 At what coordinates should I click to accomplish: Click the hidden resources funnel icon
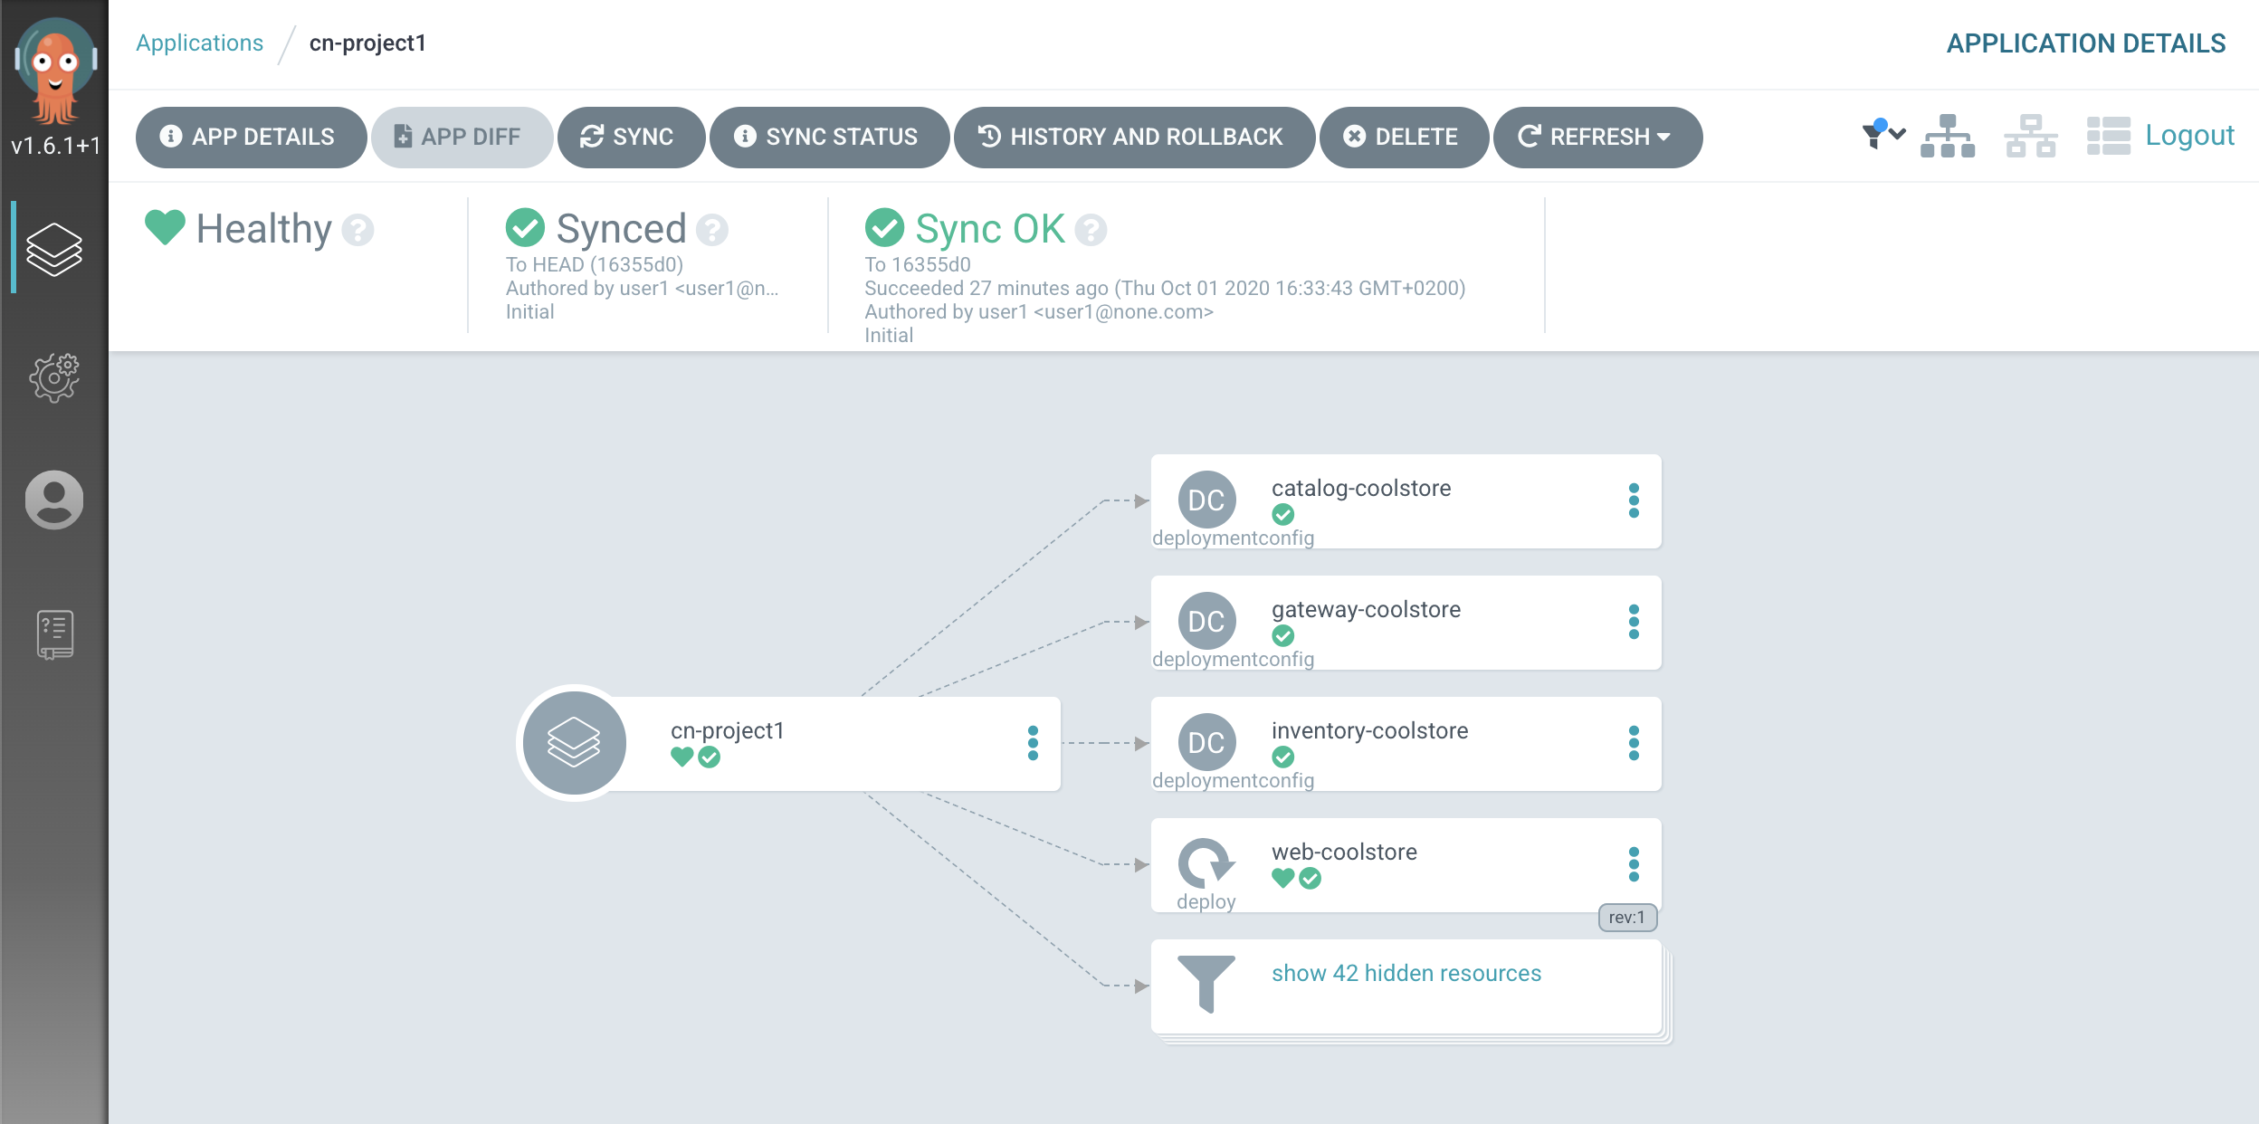(1206, 983)
